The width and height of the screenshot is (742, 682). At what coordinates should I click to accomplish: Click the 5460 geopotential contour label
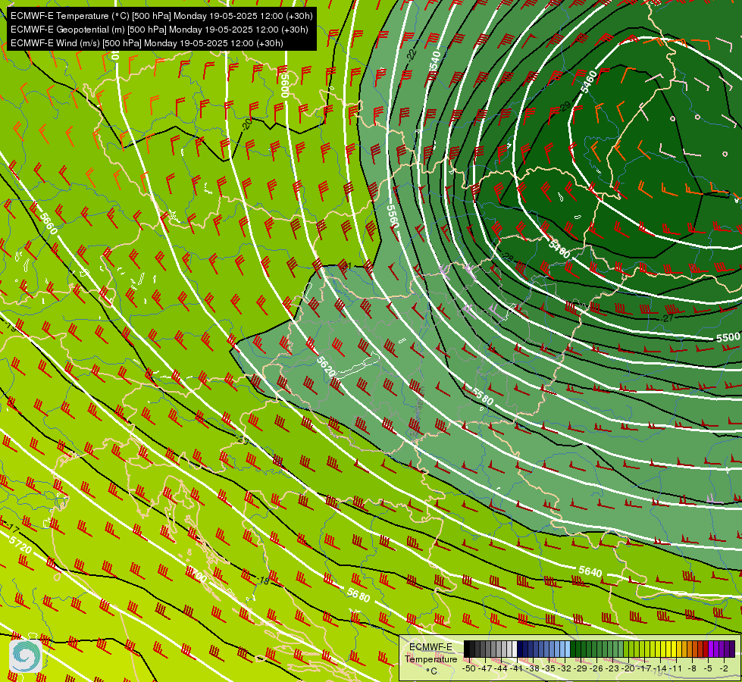pos(589,81)
